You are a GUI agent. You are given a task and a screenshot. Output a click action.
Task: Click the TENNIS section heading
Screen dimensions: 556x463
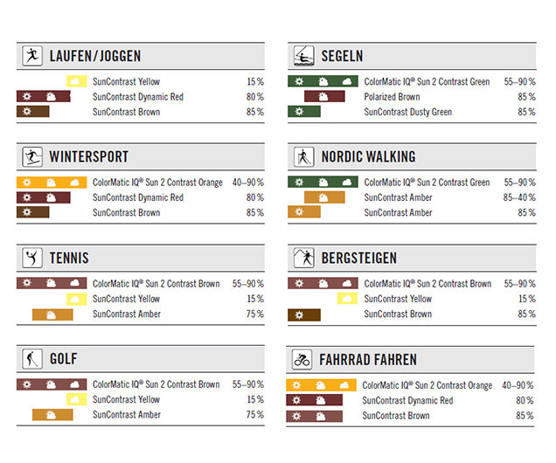69,258
